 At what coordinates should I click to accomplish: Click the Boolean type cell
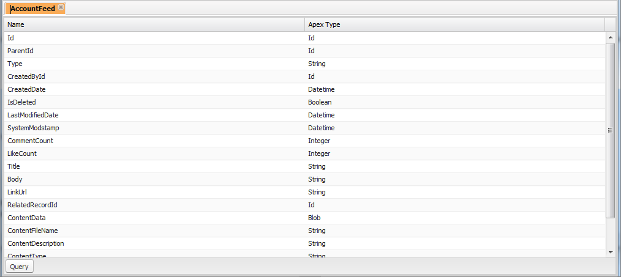click(x=320, y=102)
